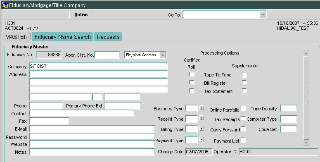Viewport: 320px width, 162px height.
Task: Expand the Go To dropdown
Action: (263, 15)
